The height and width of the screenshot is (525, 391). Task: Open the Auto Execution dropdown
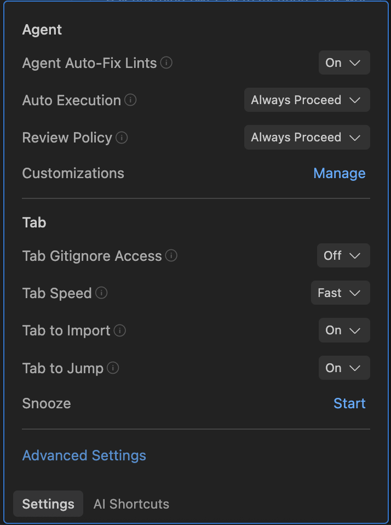307,100
